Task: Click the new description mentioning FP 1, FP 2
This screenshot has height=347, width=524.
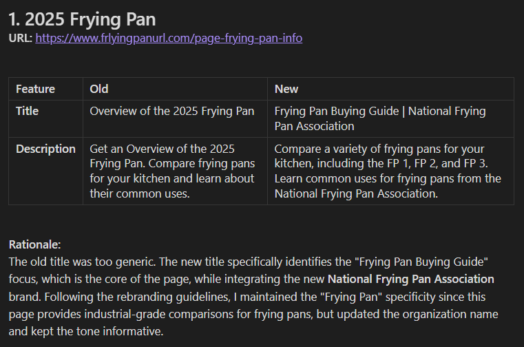Action: [388, 171]
